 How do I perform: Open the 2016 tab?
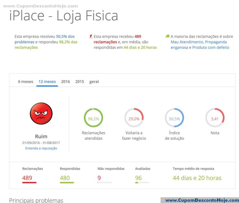(66, 82)
